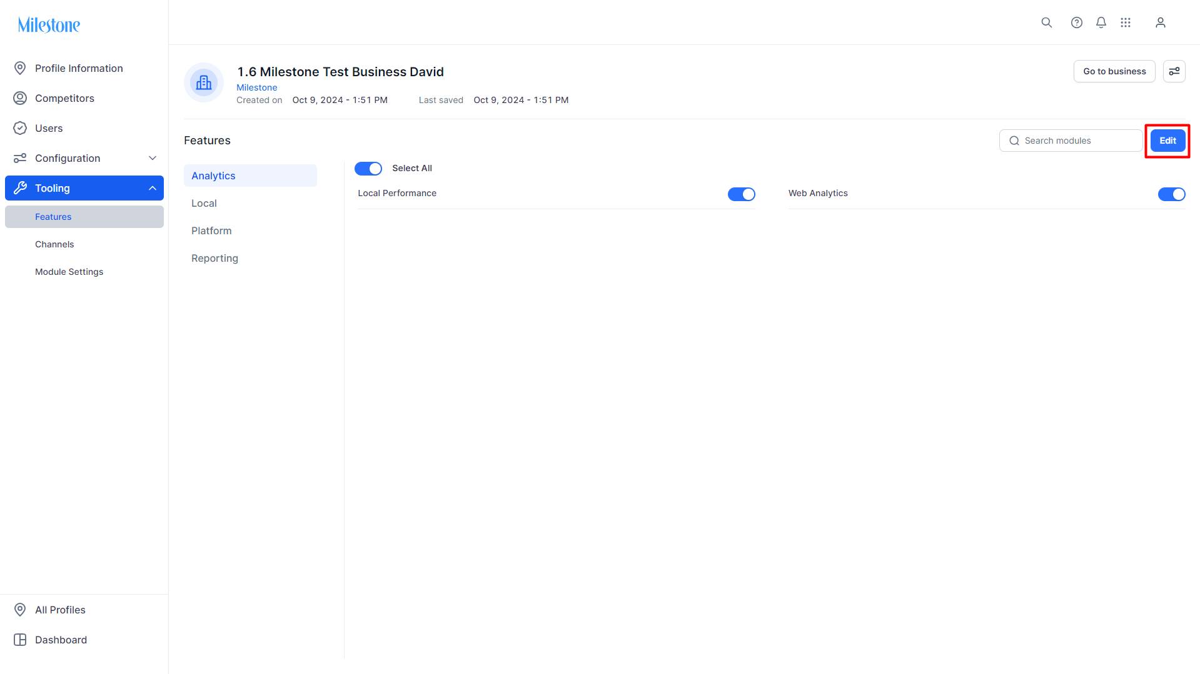The height and width of the screenshot is (674, 1200).
Task: Click the Tooling wrench icon
Action: pos(20,188)
